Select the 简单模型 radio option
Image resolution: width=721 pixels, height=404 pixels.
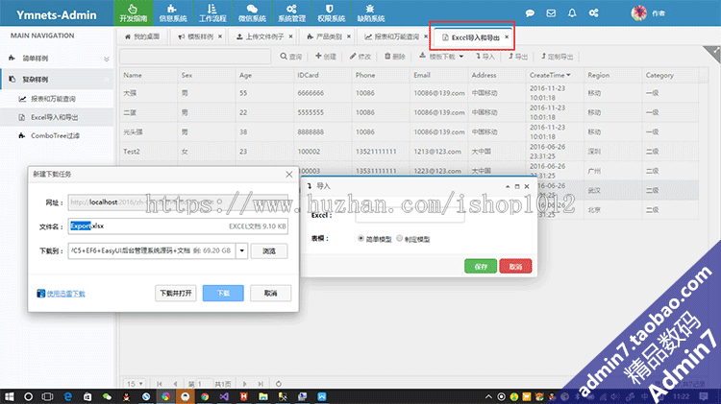360,238
